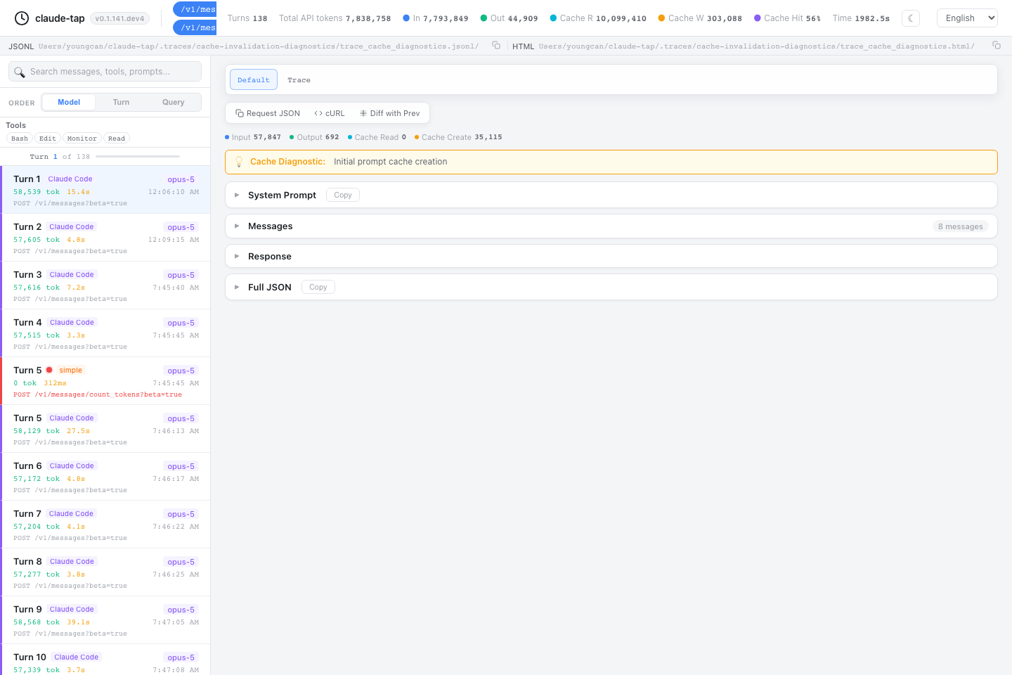Select Turn 3 with 57,616 tokens
The width and height of the screenshot is (1012, 675).
click(x=105, y=285)
